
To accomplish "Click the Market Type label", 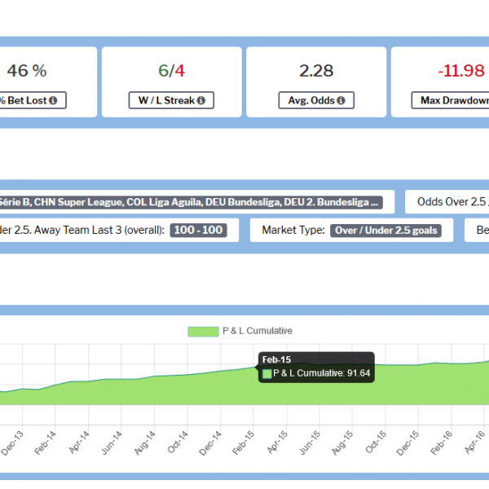I will (293, 230).
